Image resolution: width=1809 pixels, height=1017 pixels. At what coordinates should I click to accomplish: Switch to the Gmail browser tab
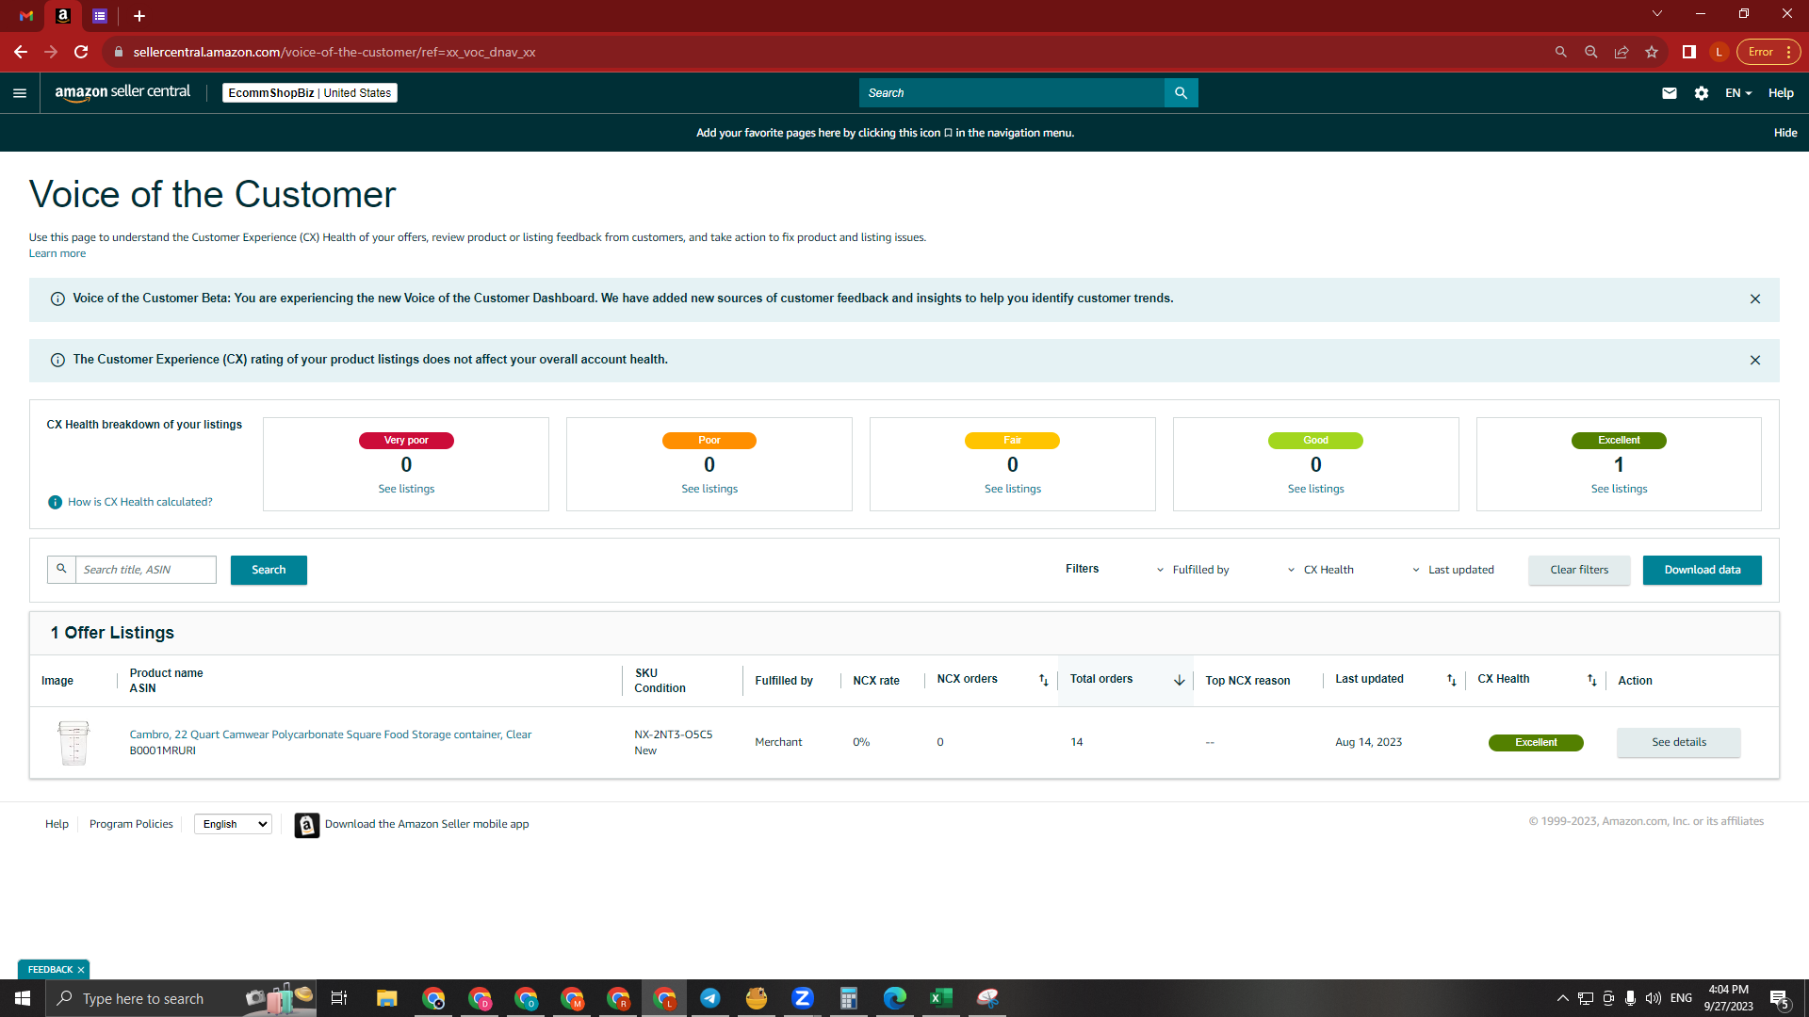26,16
